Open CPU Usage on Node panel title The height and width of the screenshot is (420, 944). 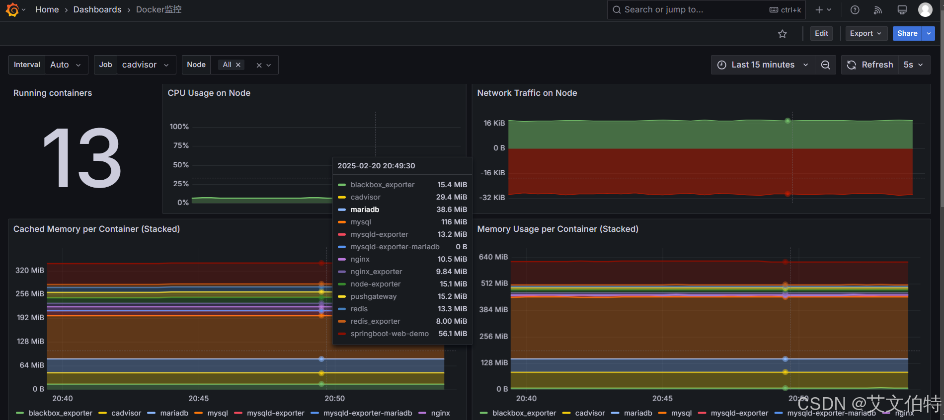click(209, 93)
